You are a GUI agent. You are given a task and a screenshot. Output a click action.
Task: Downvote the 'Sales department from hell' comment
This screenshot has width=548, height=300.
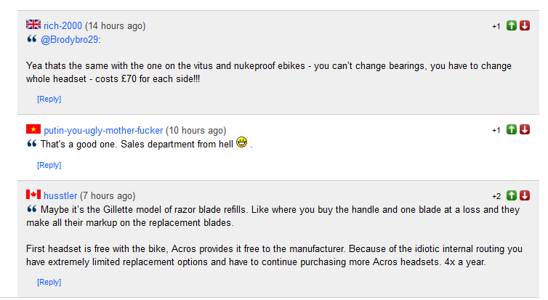[525, 129]
